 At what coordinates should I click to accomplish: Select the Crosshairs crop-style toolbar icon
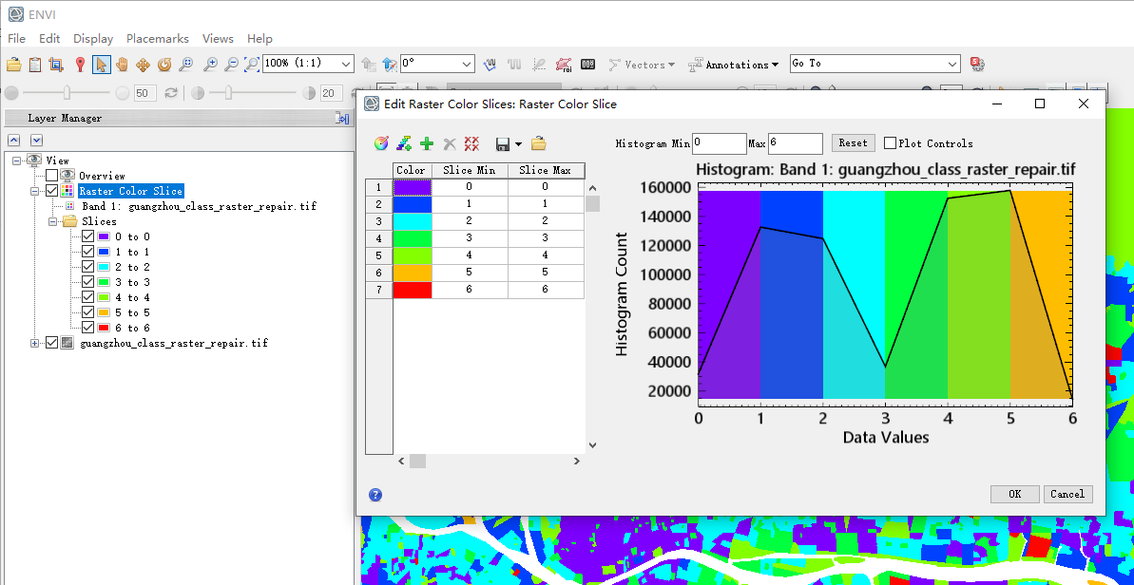point(56,65)
